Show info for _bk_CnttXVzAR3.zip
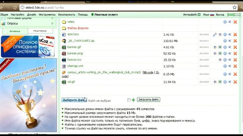The height and width of the screenshot is (136, 243). click(225, 41)
